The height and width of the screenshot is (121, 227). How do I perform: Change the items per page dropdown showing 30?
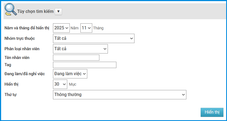coord(60,84)
